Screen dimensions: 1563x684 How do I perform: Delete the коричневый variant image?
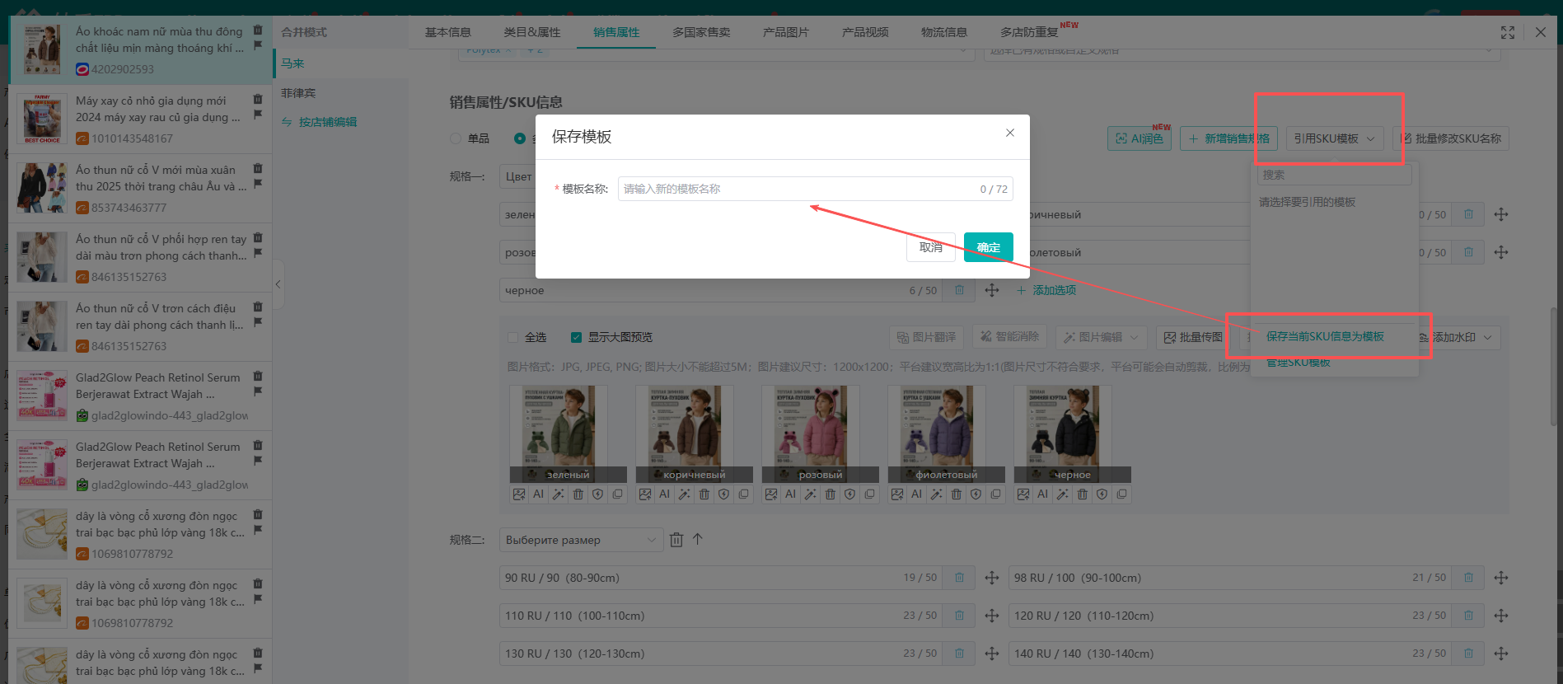tap(704, 494)
